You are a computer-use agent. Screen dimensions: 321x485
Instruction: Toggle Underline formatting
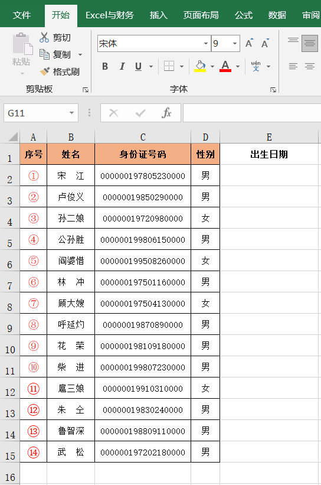tap(139, 66)
